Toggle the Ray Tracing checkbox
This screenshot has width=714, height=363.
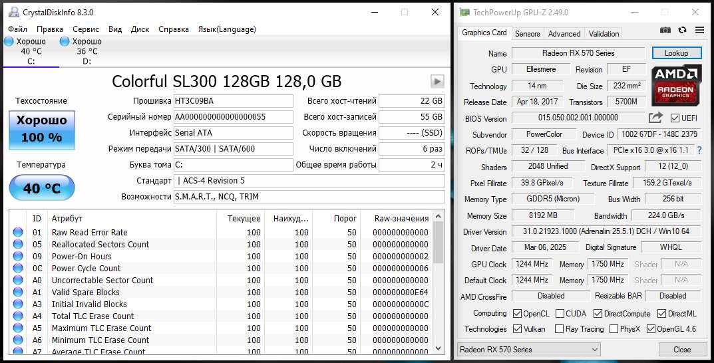(559, 329)
